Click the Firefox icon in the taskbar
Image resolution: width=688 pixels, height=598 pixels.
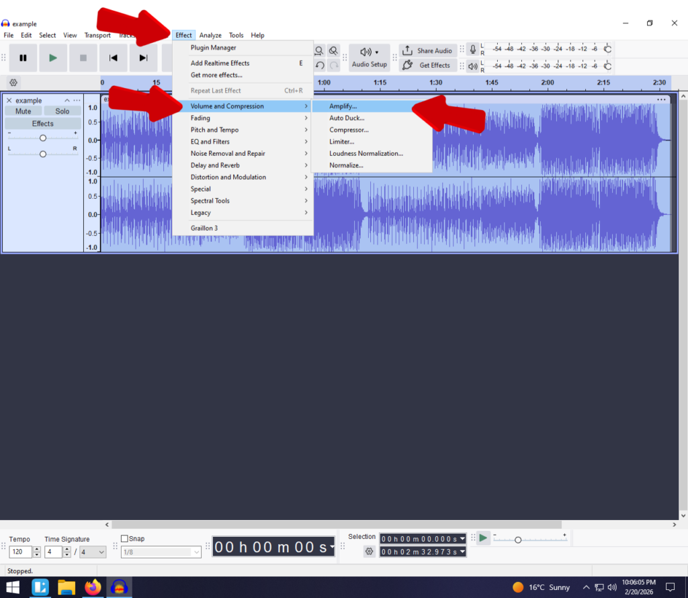coord(93,587)
